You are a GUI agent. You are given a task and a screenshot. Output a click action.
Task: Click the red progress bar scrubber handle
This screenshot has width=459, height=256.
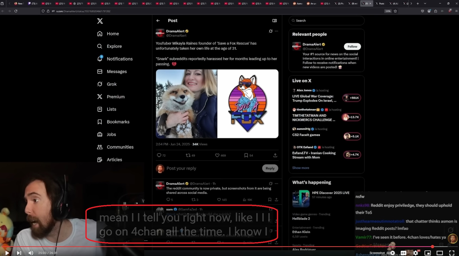[432, 247]
